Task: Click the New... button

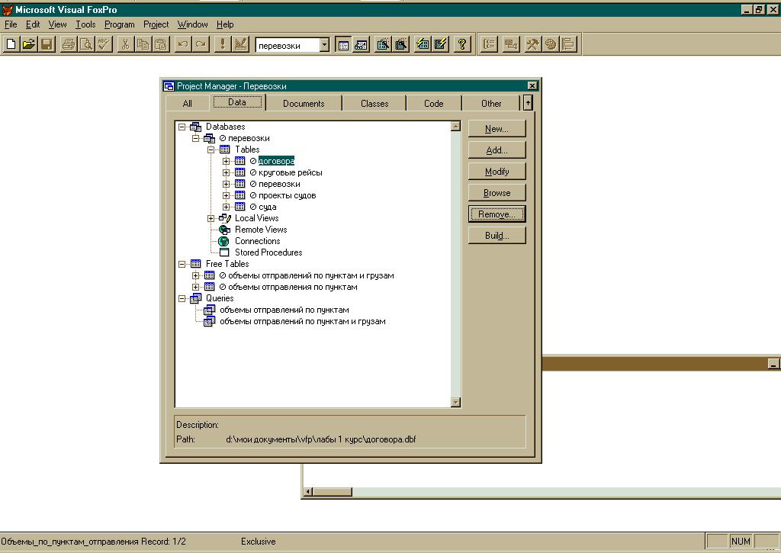Action: [497, 129]
